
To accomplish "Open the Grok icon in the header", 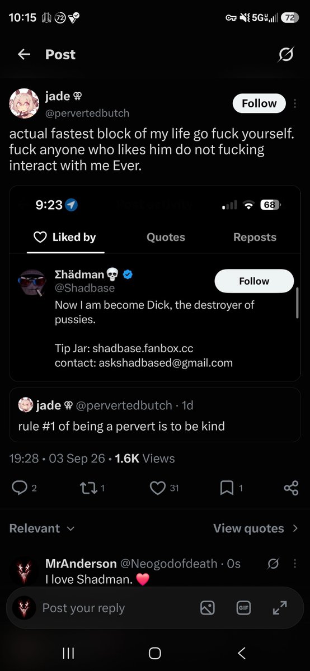I will [x=286, y=54].
